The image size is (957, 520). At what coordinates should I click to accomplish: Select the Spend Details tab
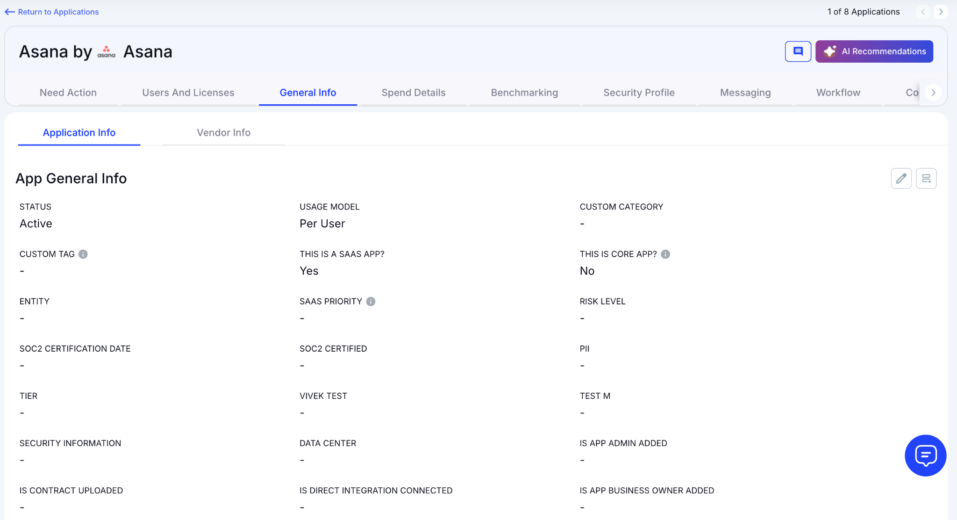pos(413,93)
